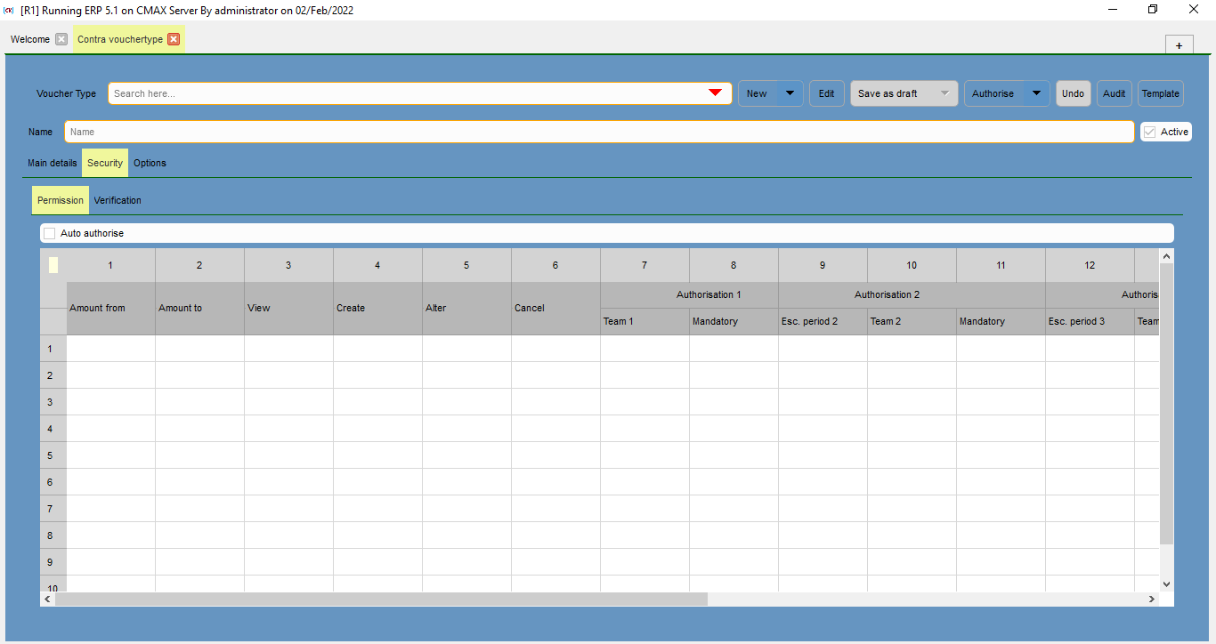The width and height of the screenshot is (1216, 644).
Task: Select the Security tab
Action: [105, 163]
